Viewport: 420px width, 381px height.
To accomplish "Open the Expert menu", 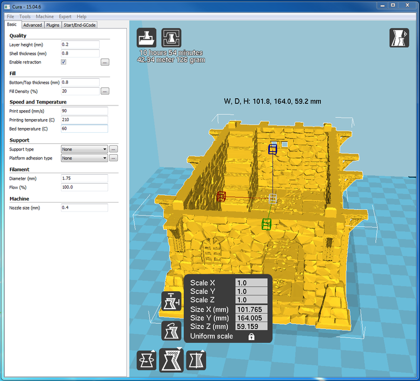I will pyautogui.click(x=65, y=16).
